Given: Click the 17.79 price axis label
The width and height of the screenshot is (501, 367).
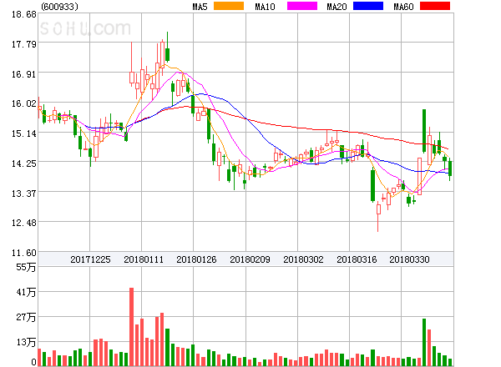Looking at the screenshot, I should pos(24,44).
